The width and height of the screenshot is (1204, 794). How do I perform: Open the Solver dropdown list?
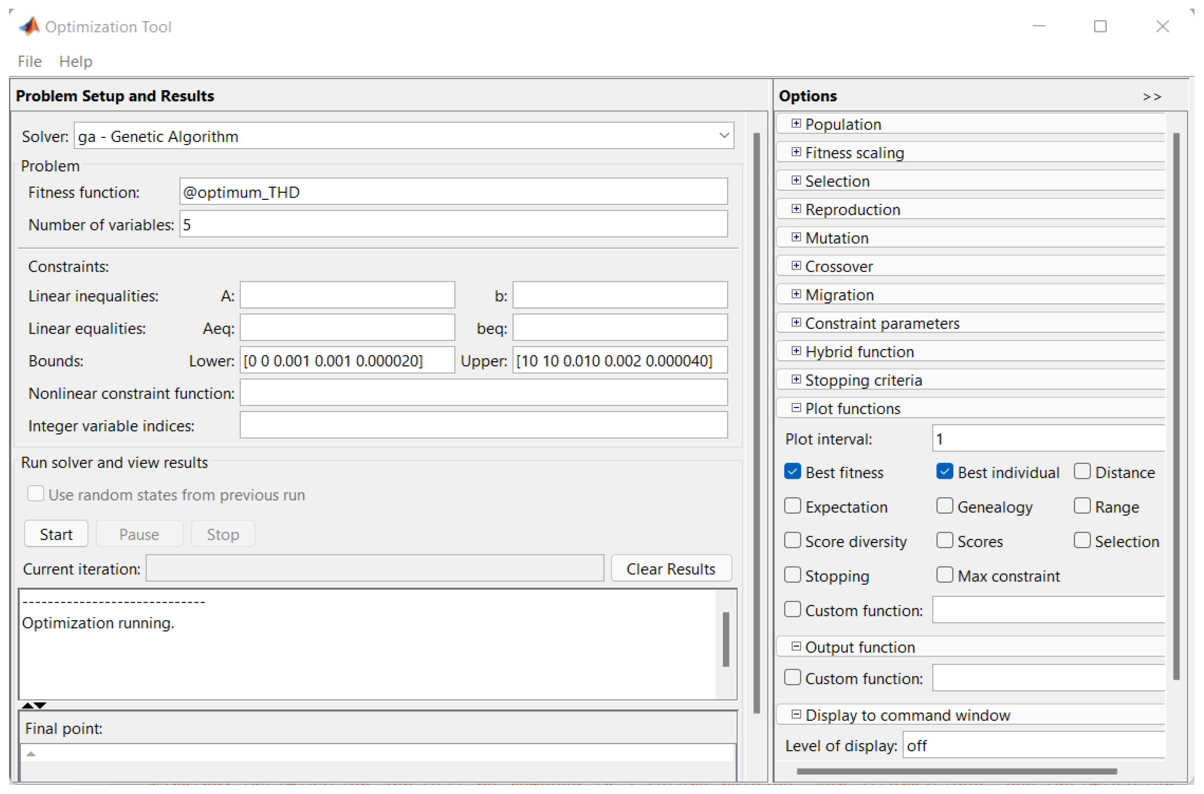pyautogui.click(x=723, y=136)
